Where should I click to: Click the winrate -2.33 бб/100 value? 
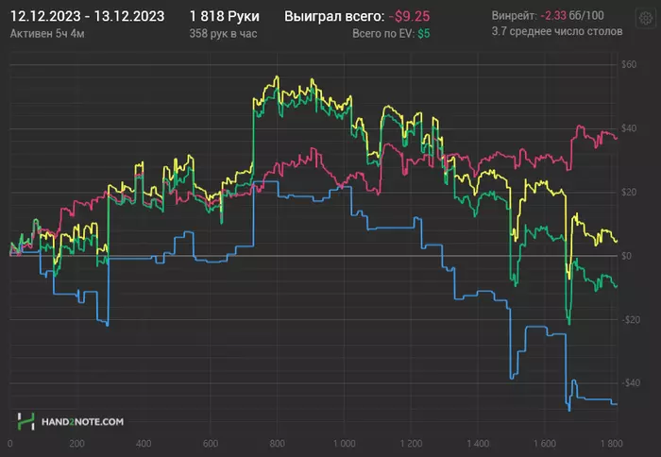572,16
